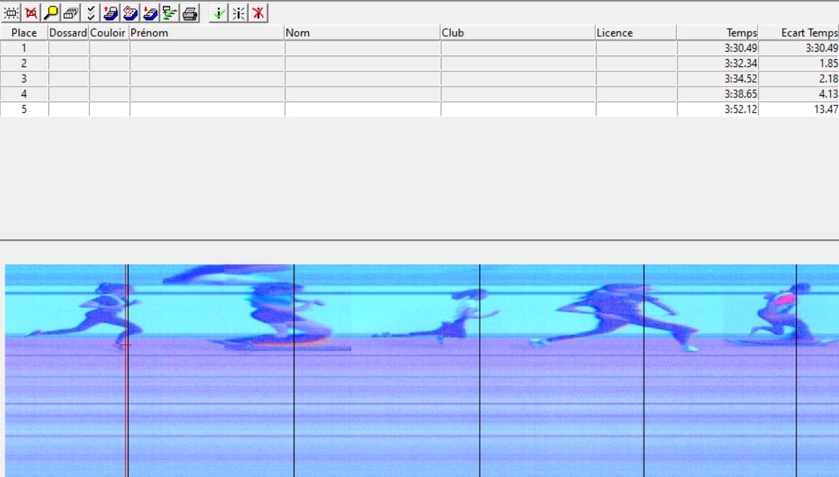
Task: Click the red-crossed runner icon
Action: [258, 13]
